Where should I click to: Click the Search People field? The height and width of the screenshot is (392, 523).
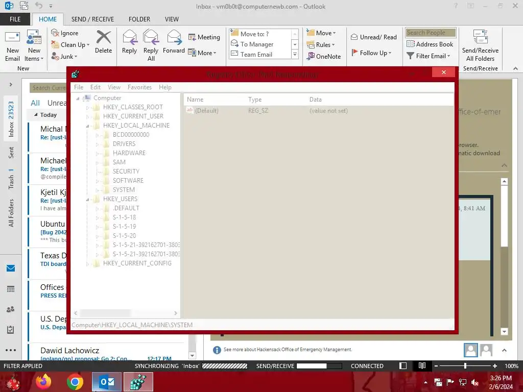(430, 33)
